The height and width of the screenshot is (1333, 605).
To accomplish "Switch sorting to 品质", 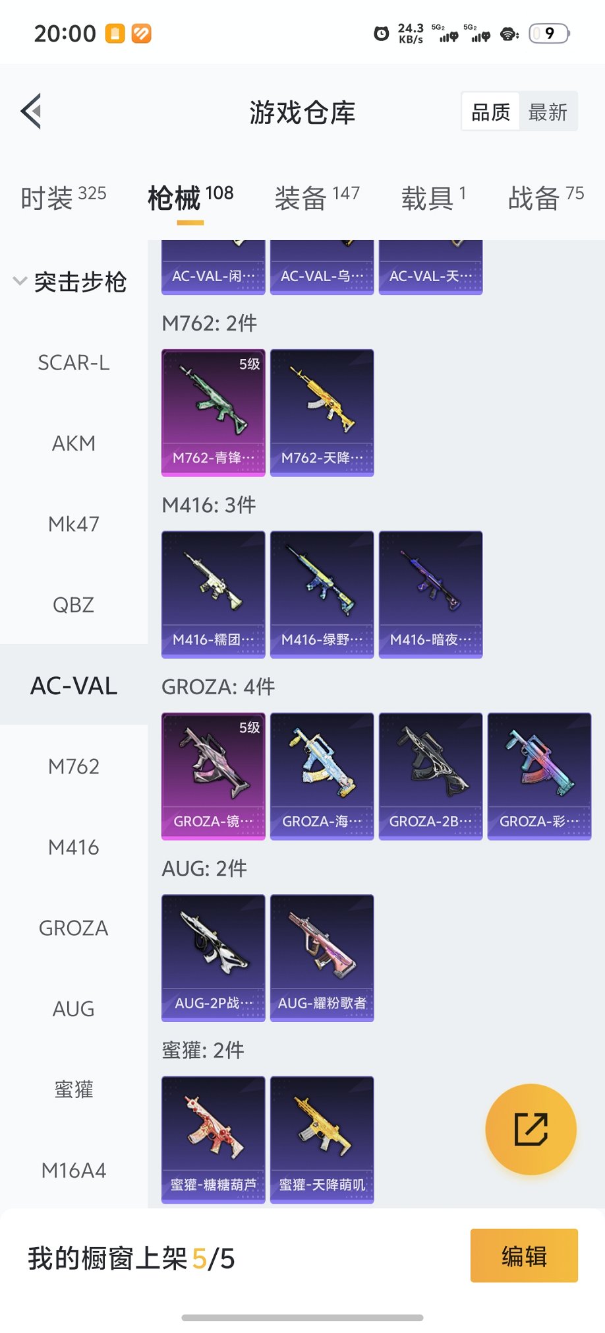I will click(x=491, y=112).
